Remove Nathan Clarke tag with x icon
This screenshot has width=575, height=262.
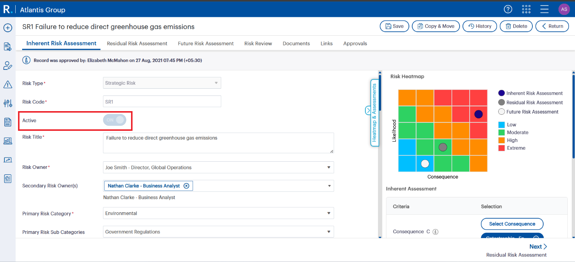(x=186, y=186)
